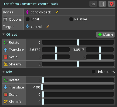The image size is (117, 107).
Task: Click the Mix Translate value -100
Action: click(36, 87)
